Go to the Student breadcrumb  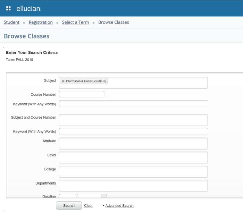11,22
